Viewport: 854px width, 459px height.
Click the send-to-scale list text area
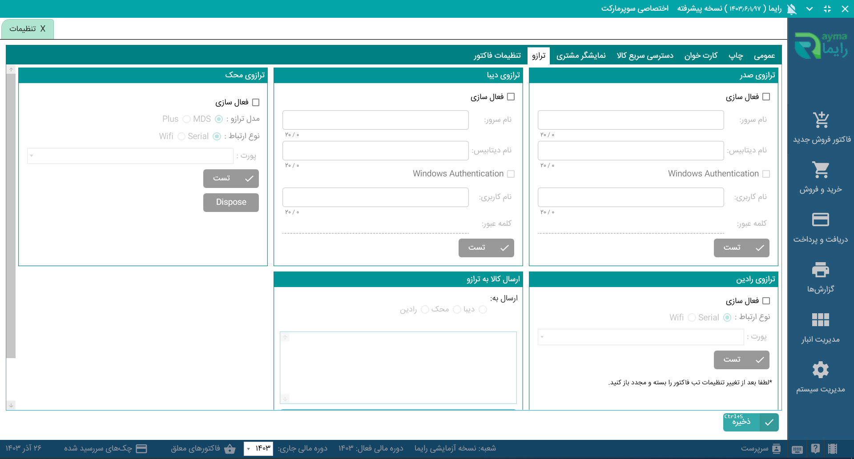(x=398, y=367)
